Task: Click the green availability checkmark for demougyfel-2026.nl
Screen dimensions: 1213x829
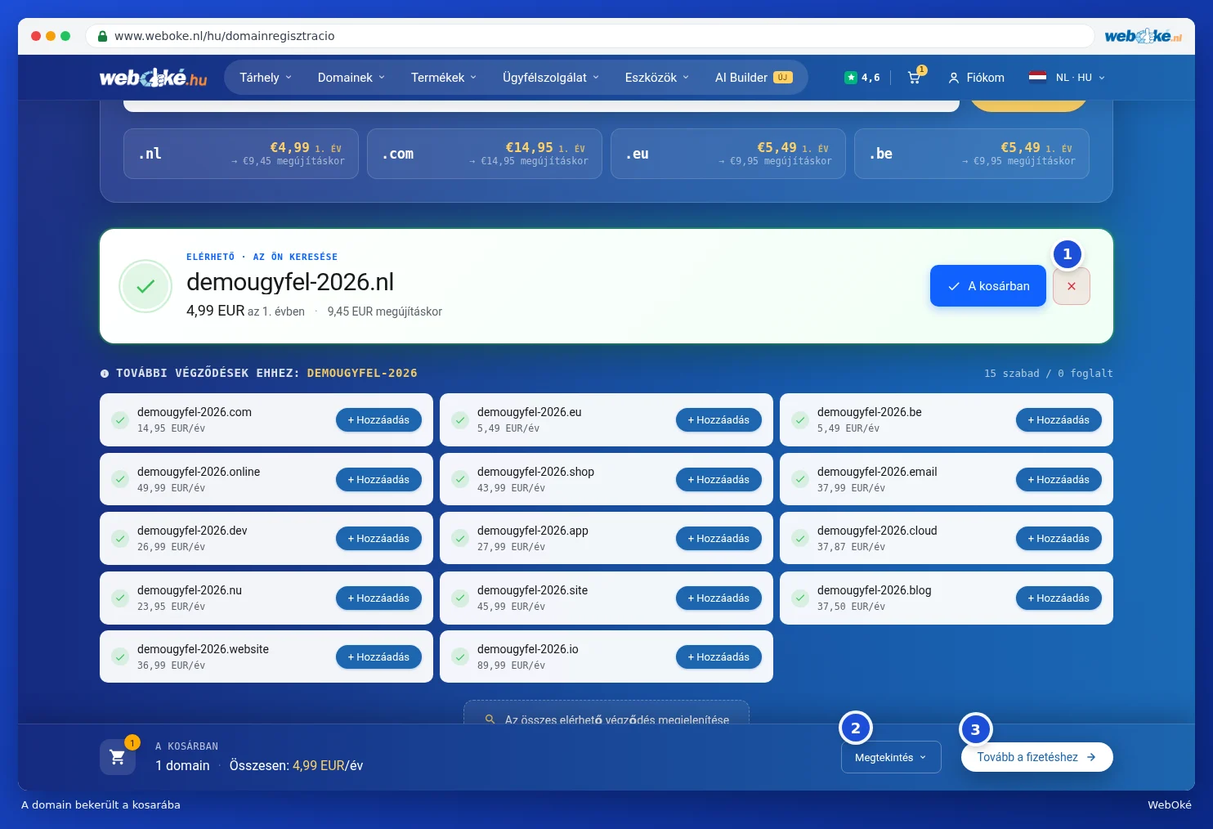Action: pos(145,286)
